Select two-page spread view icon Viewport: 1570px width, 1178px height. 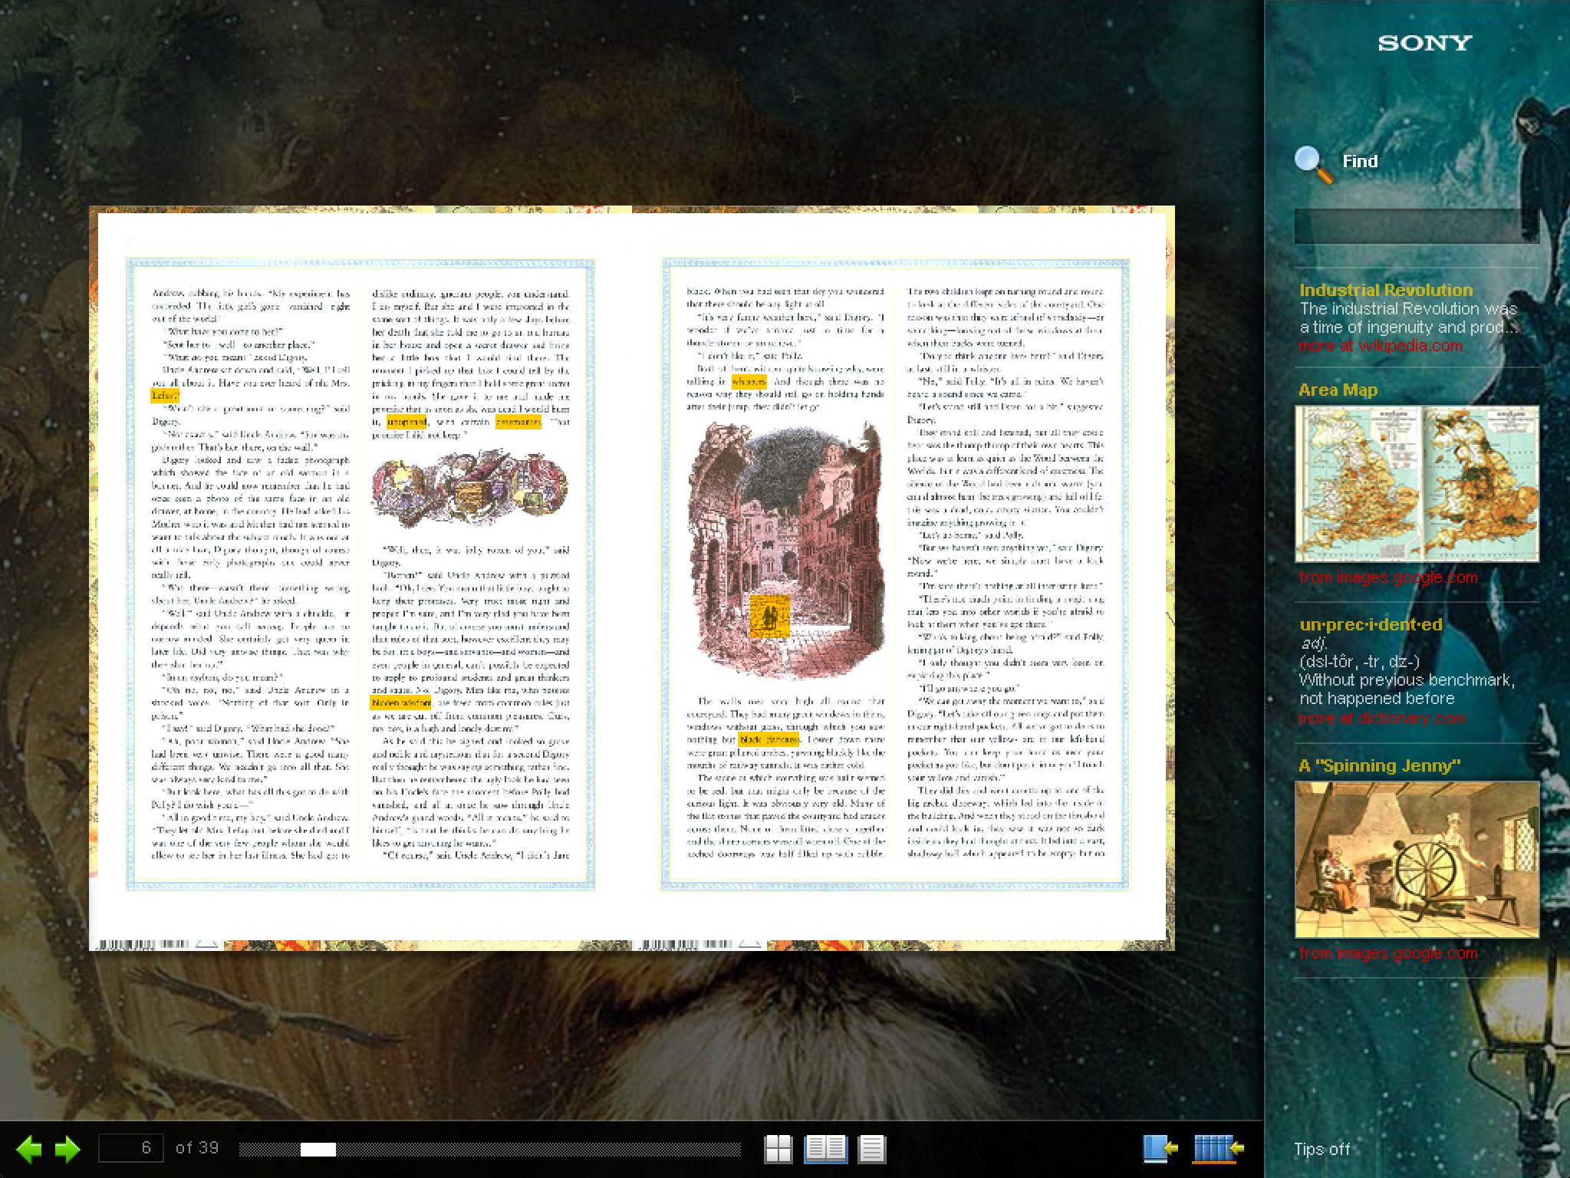825,1149
